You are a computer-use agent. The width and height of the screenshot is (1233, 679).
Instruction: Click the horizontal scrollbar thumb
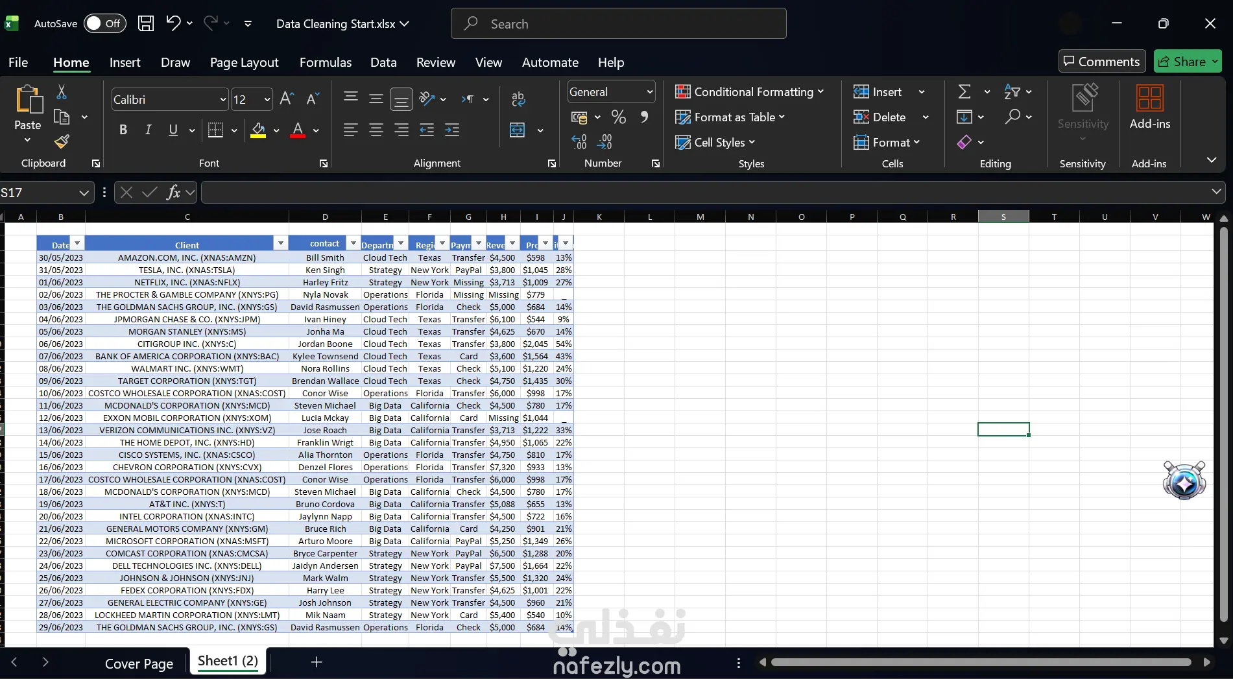[981, 662]
